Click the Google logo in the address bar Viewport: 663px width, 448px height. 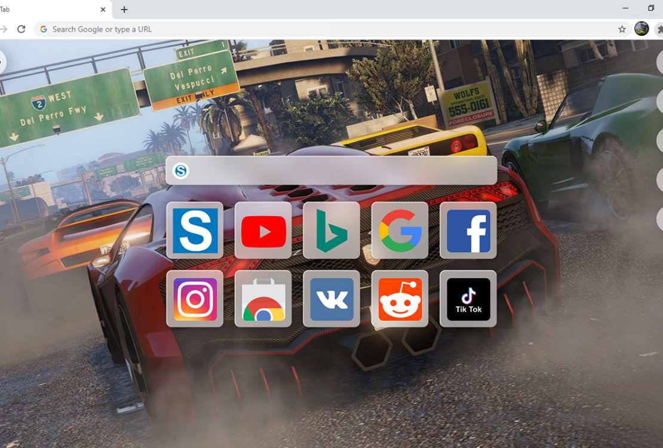pyautogui.click(x=44, y=29)
